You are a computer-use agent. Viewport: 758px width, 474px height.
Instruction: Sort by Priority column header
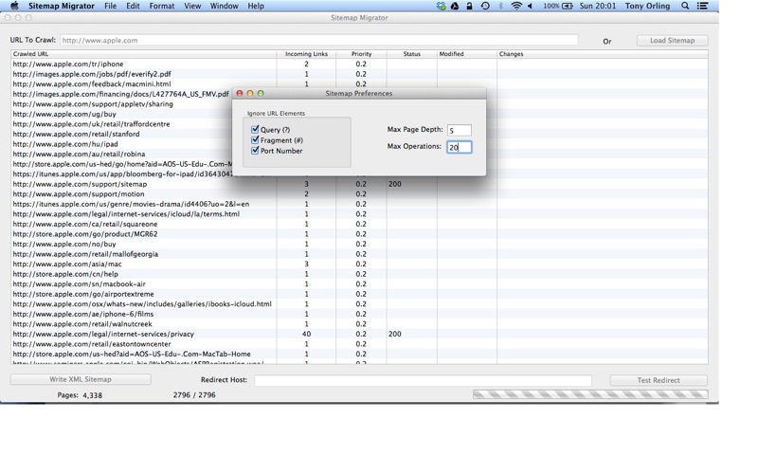click(x=361, y=54)
